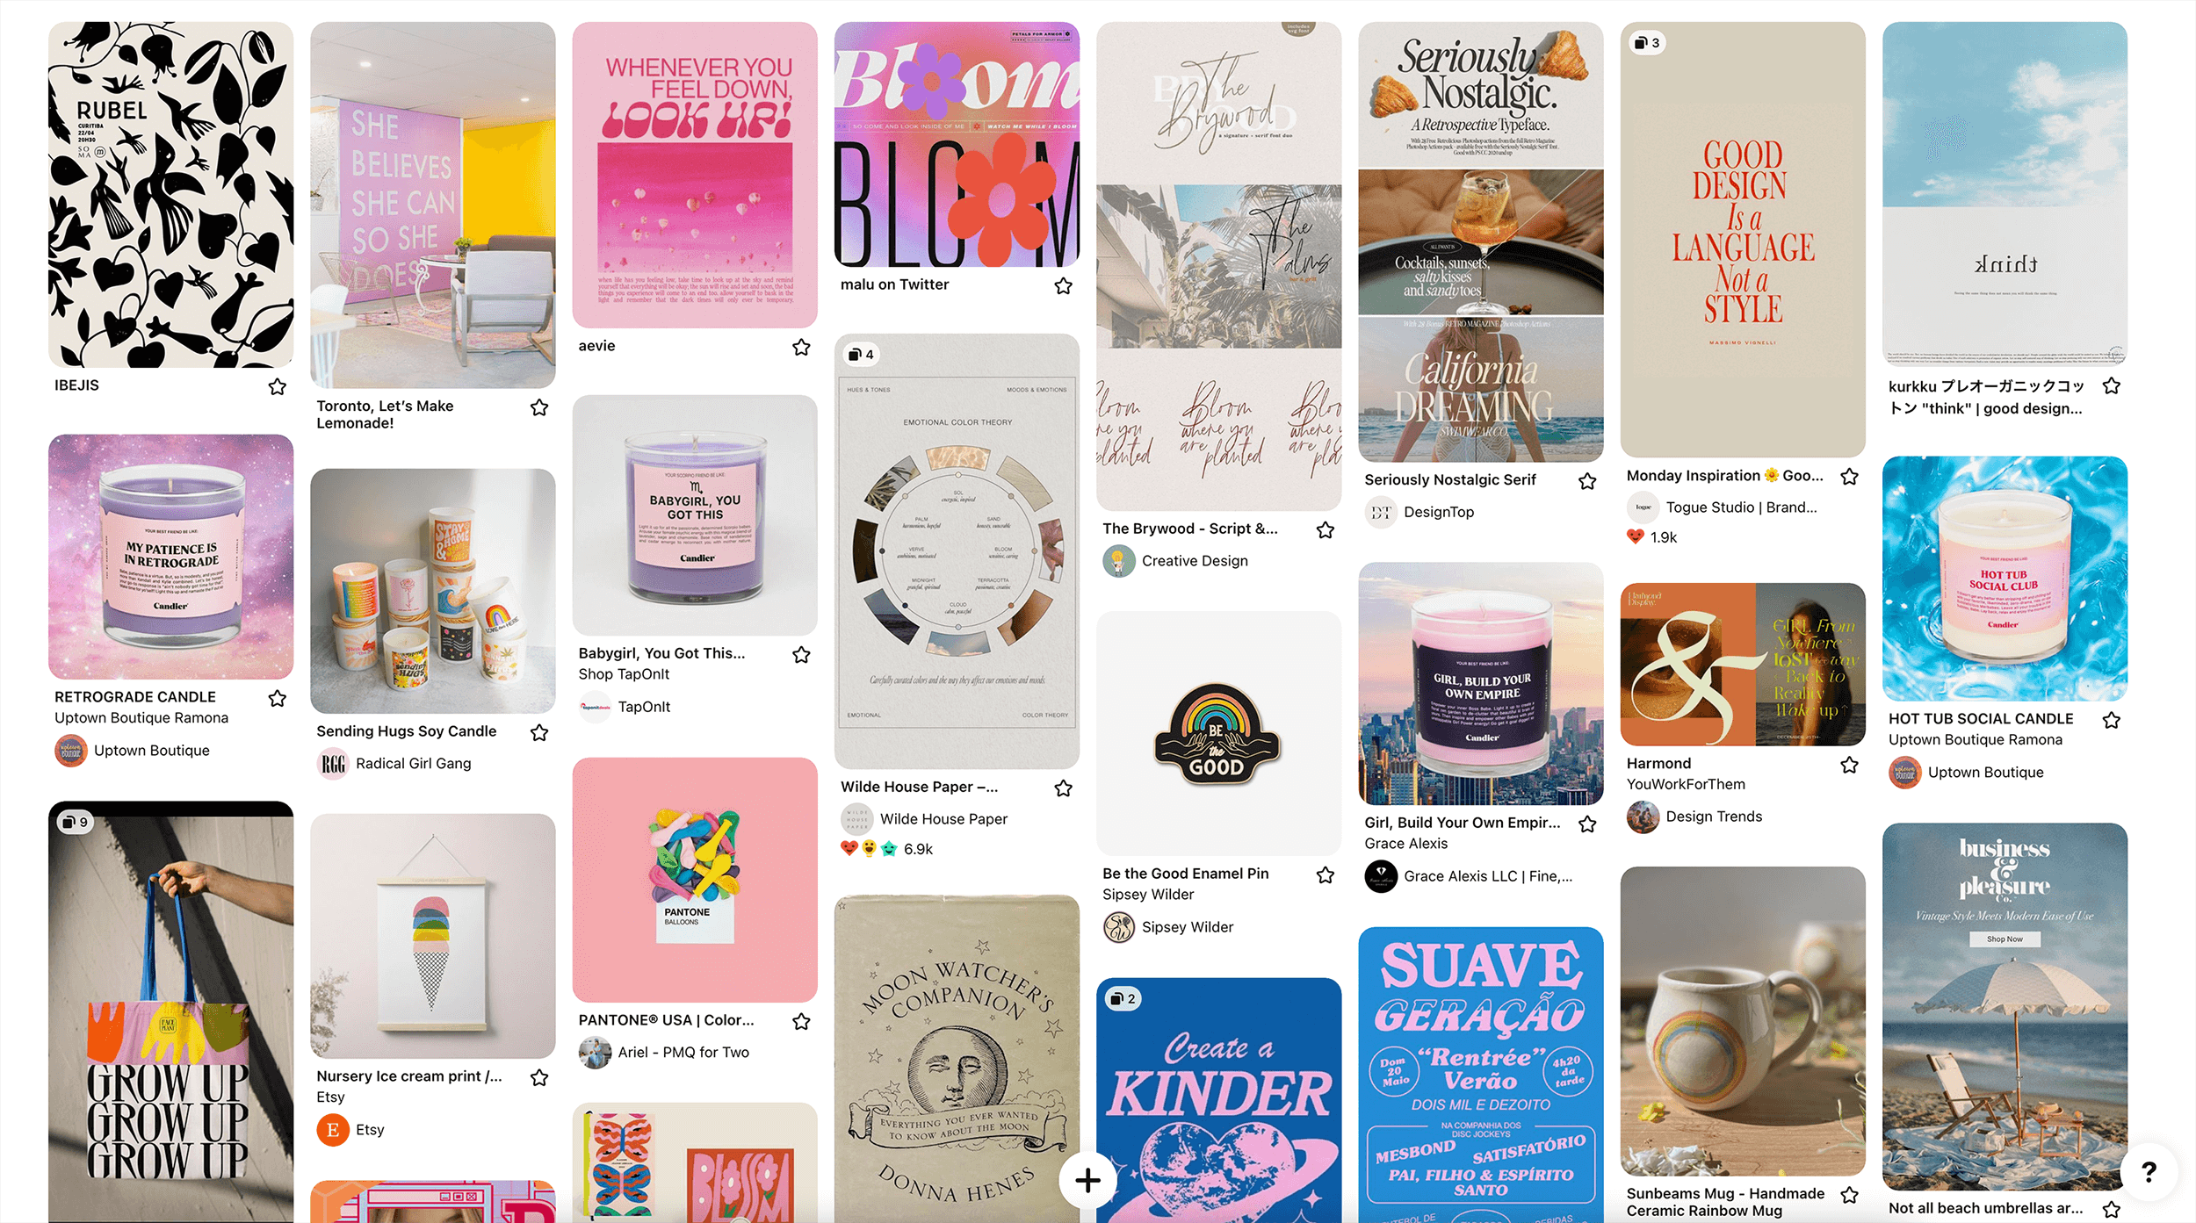The image size is (2196, 1223).
Task: Click the 9-image stack badge on tote pin
Action: pyautogui.click(x=75, y=822)
